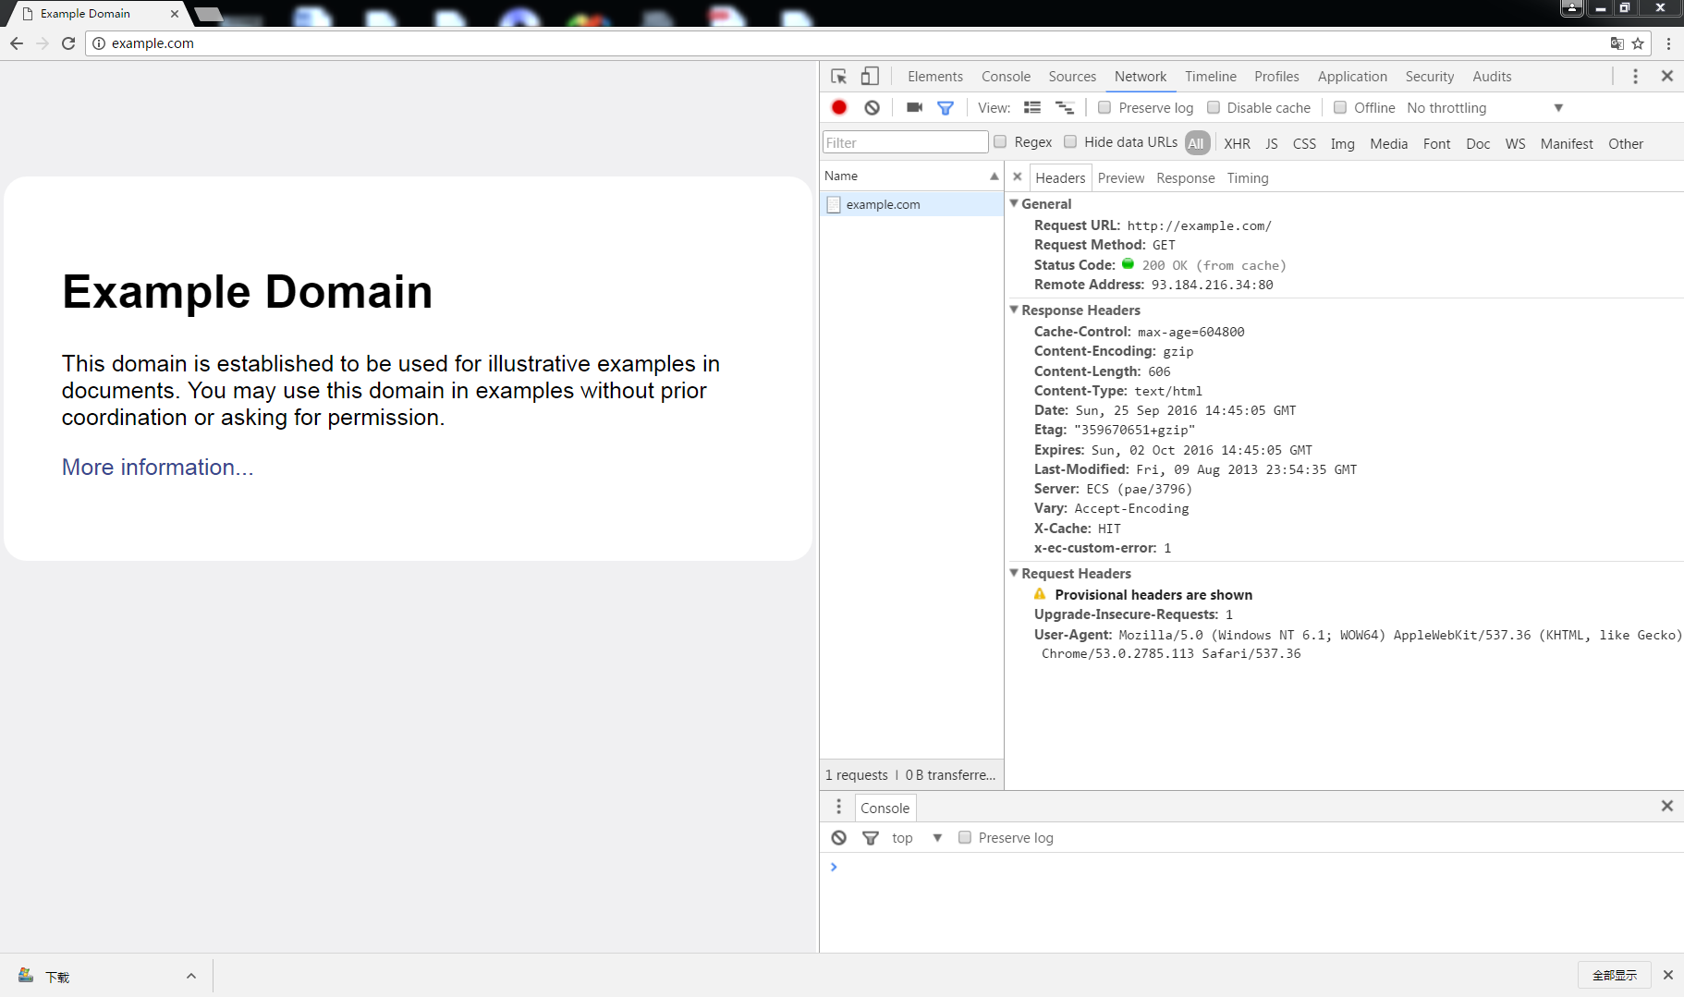Check Hide data URLs option
1684x997 pixels.
point(1070,141)
